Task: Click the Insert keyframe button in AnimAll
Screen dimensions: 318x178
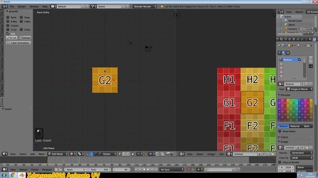Action: coord(12,38)
